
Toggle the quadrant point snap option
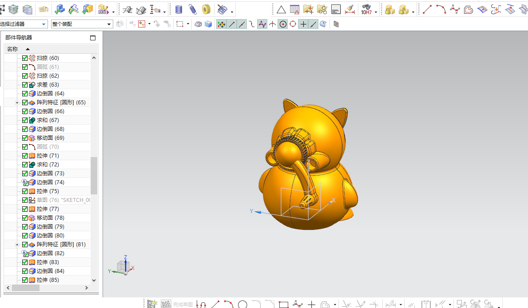(293, 24)
